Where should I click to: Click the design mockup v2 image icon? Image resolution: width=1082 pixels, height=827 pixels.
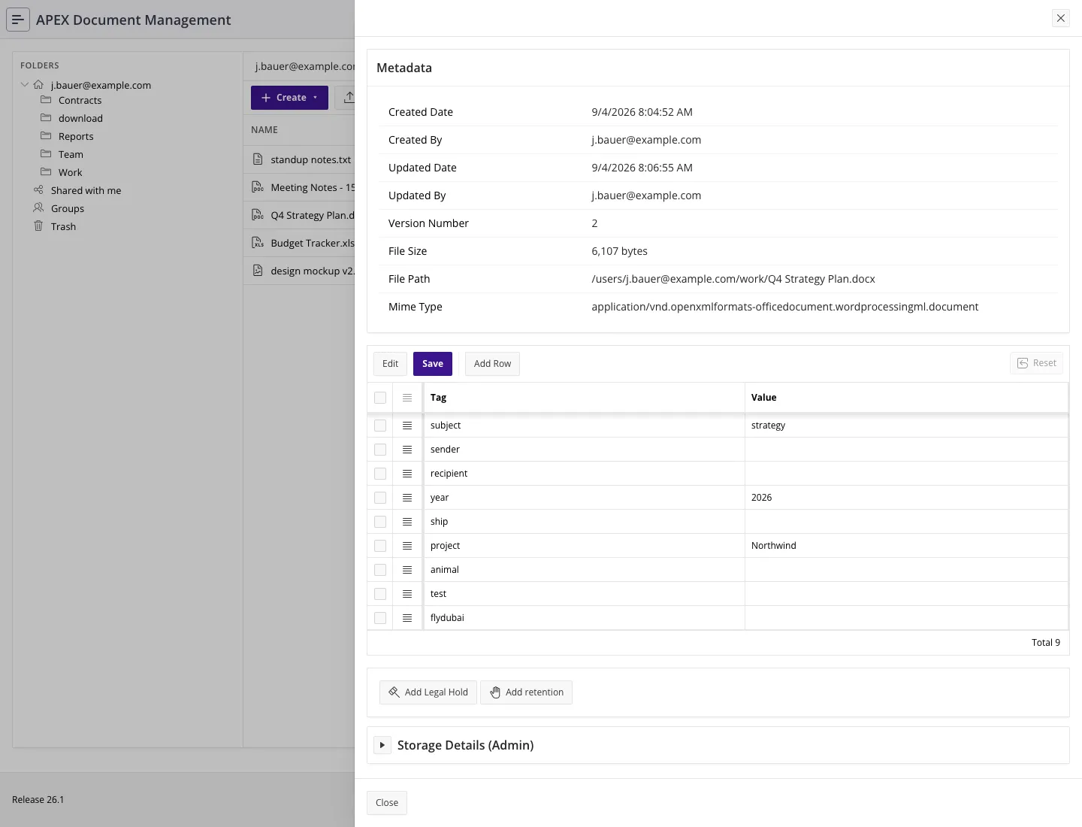[258, 271]
